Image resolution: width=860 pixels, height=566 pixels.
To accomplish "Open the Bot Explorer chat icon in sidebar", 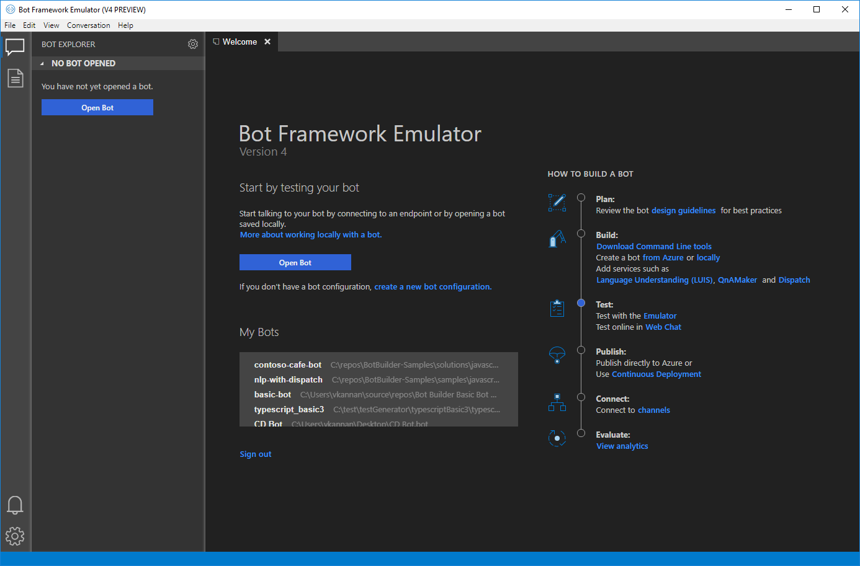I will tap(15, 47).
